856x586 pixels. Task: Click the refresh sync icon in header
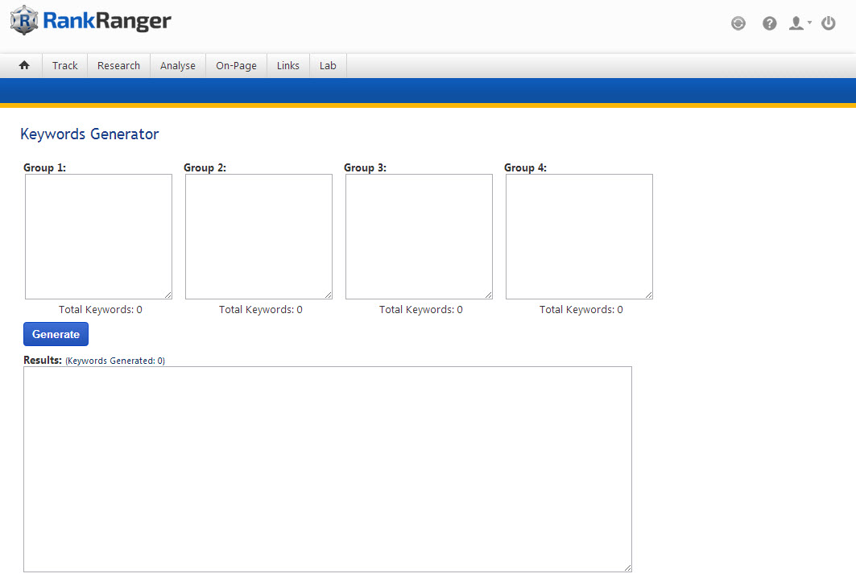[738, 23]
